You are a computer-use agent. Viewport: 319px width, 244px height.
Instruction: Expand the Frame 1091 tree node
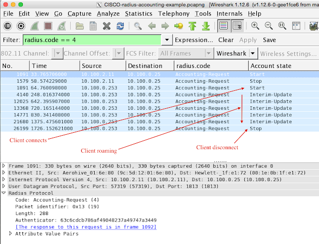(x=4, y=166)
